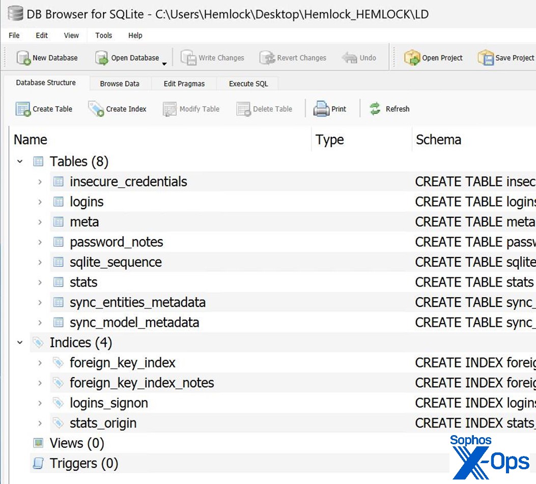Screen dimensions: 536x484
Task: Click the table icon beside stats
Action: pos(59,282)
